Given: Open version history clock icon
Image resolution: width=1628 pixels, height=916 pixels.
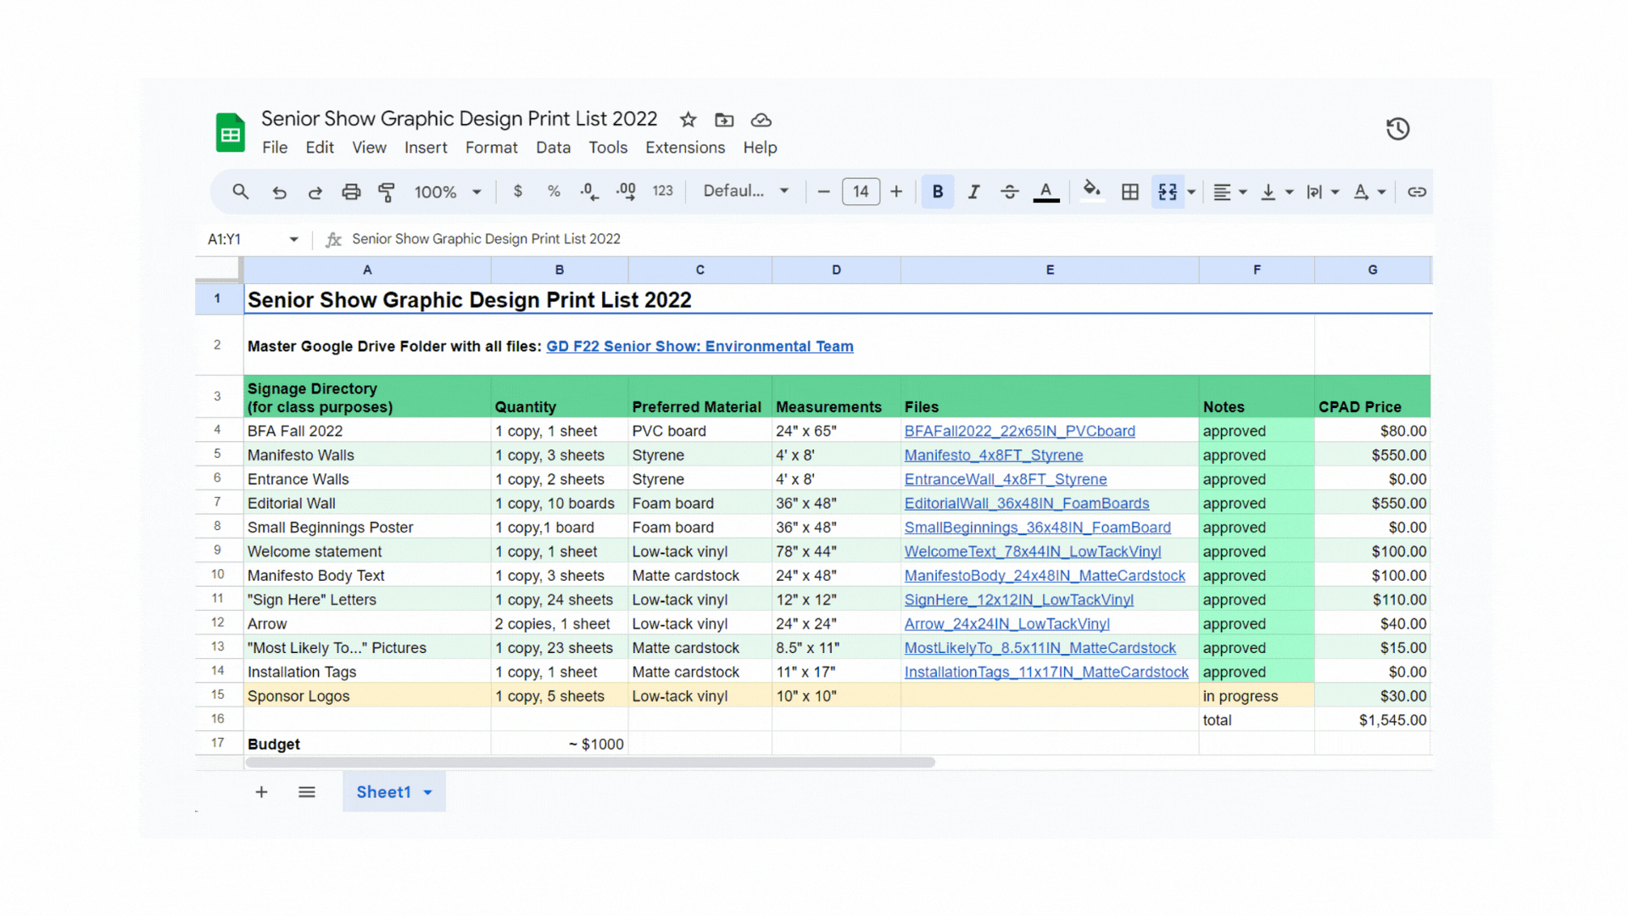Looking at the screenshot, I should pyautogui.click(x=1397, y=129).
